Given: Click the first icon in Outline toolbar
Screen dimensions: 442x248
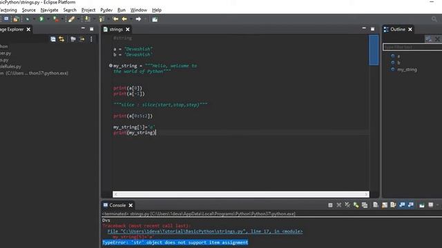Looking at the screenshot, I should [428, 39].
